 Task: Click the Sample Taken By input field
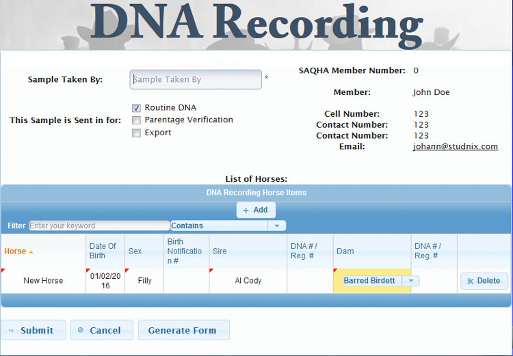[196, 79]
